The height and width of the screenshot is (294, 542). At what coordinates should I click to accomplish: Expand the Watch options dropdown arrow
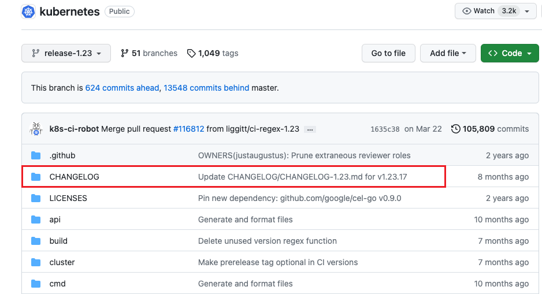click(x=527, y=12)
